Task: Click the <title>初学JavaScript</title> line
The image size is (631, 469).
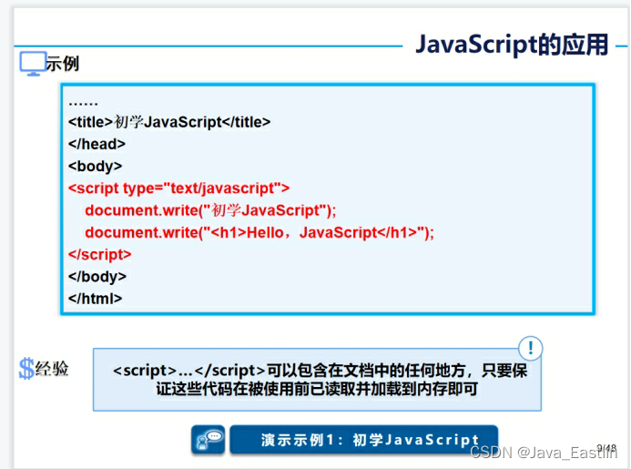Action: [x=169, y=122]
